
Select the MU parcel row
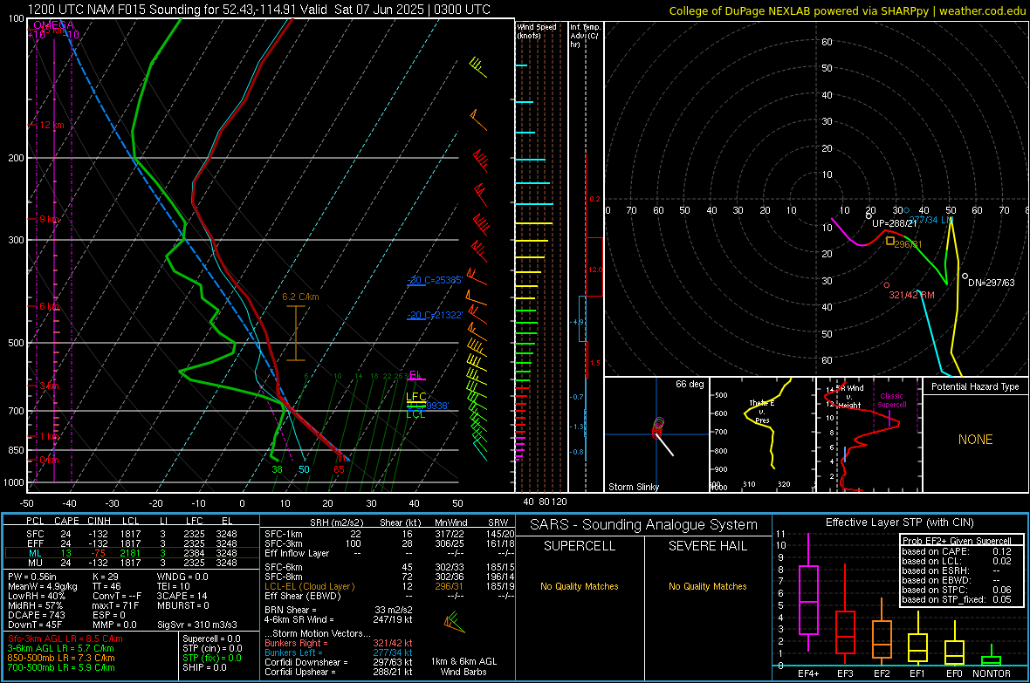131,562
